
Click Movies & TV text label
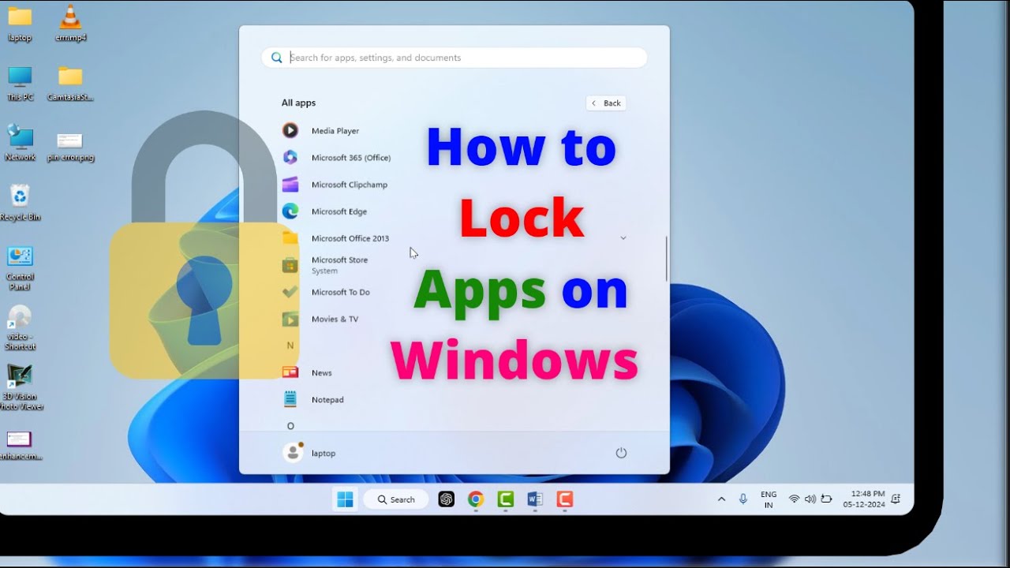335,319
